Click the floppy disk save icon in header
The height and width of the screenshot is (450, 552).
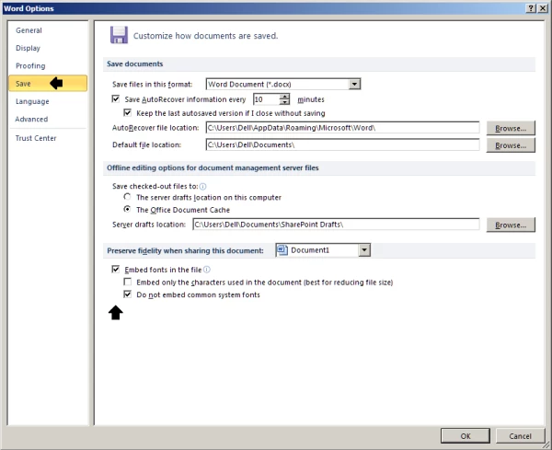point(119,35)
